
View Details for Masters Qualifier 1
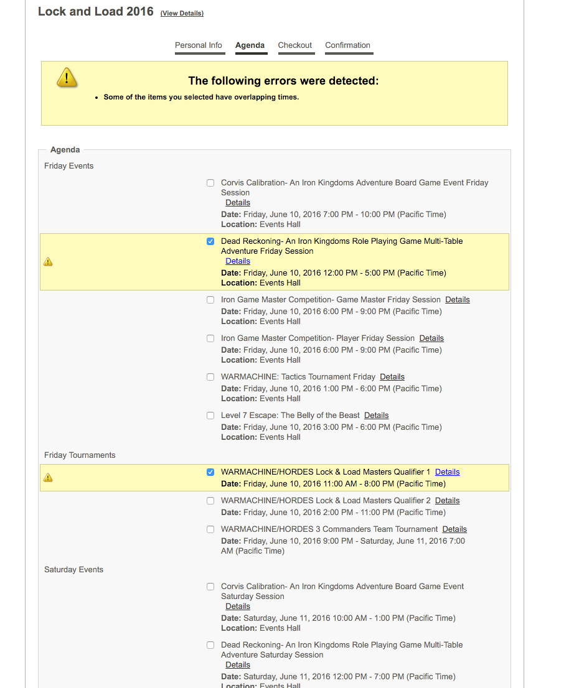coord(447,472)
